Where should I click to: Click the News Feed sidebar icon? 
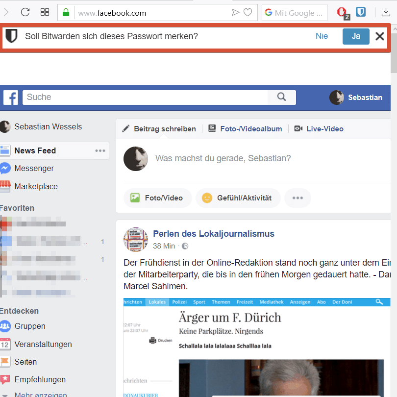(5, 150)
